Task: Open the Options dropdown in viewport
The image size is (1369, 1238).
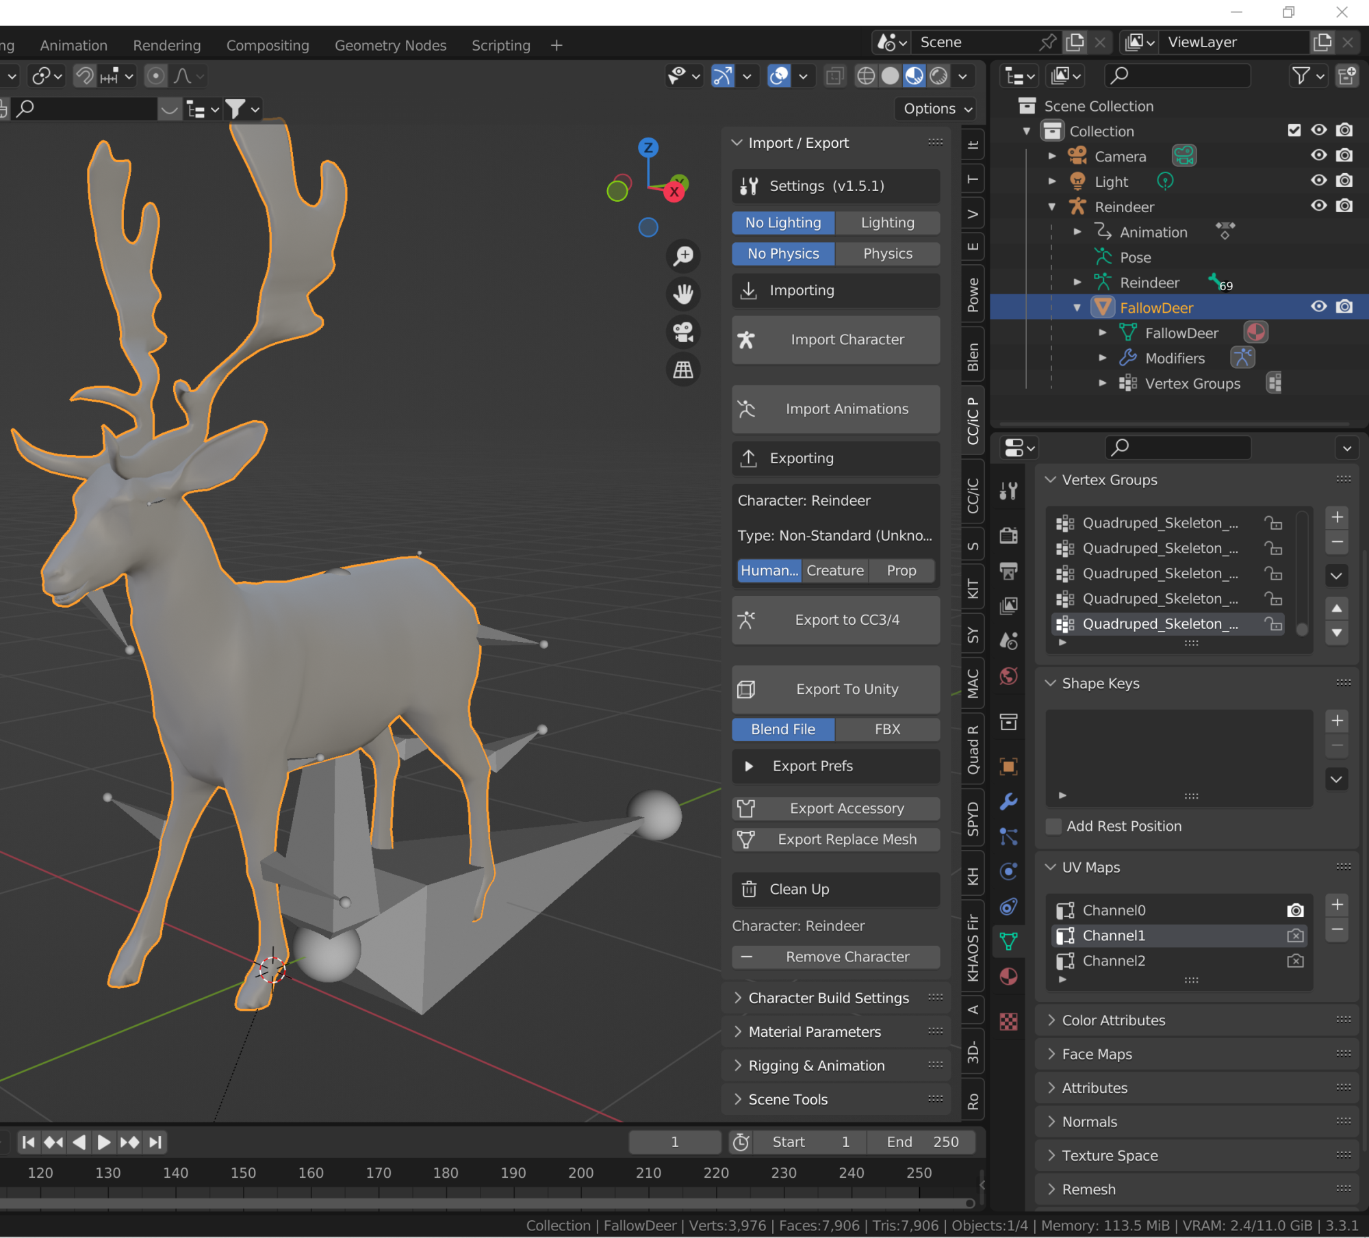Action: [936, 108]
